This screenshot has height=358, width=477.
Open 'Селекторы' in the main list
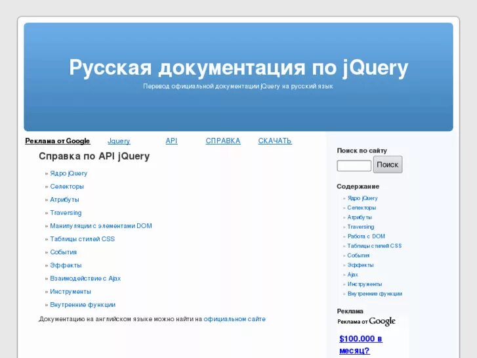(x=67, y=187)
